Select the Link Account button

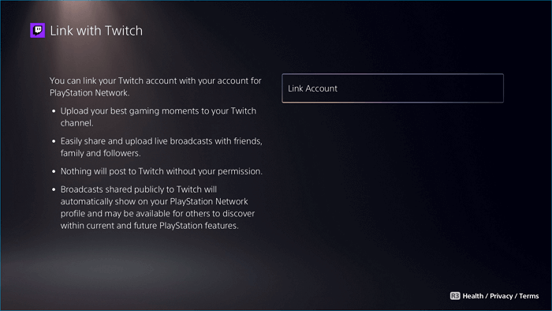(x=393, y=88)
